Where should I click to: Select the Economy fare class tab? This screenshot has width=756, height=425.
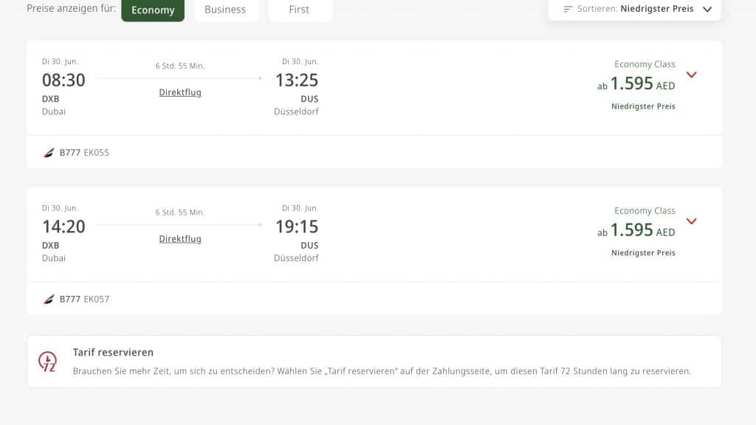click(x=153, y=10)
